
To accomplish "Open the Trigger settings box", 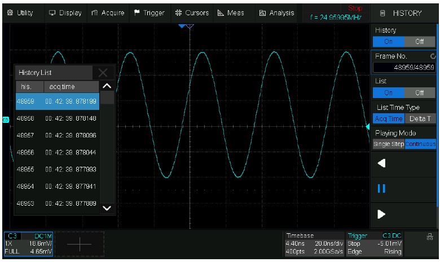I will (375, 243).
